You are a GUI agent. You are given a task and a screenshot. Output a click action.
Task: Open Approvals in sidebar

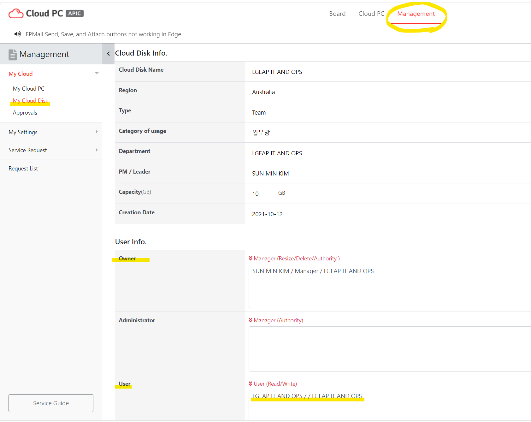[25, 113]
